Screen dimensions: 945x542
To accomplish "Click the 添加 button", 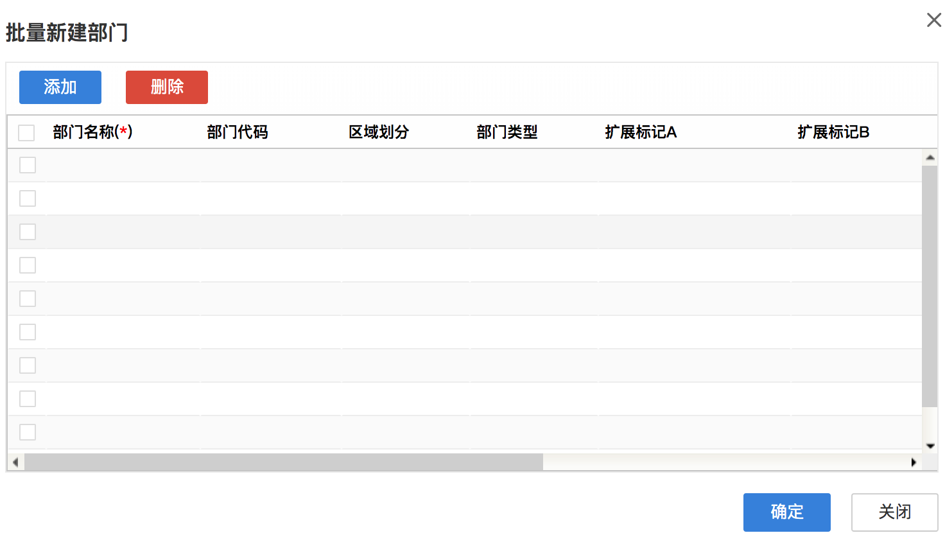I will [60, 87].
